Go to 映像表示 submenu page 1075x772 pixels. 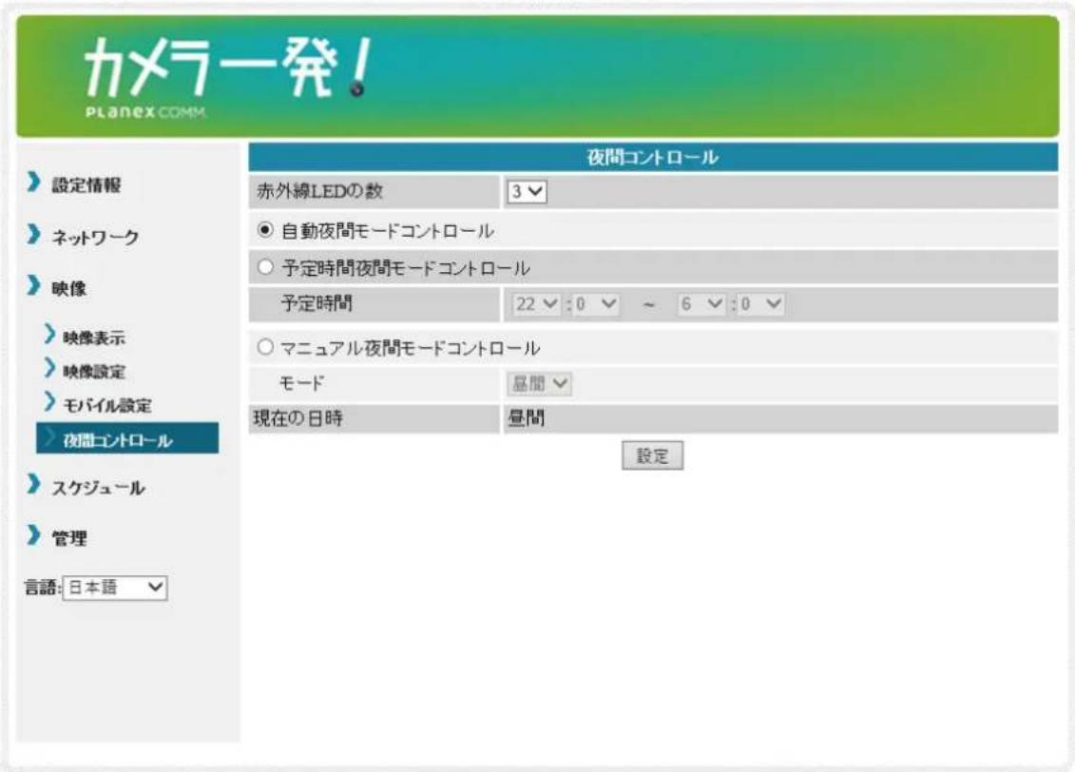94,338
